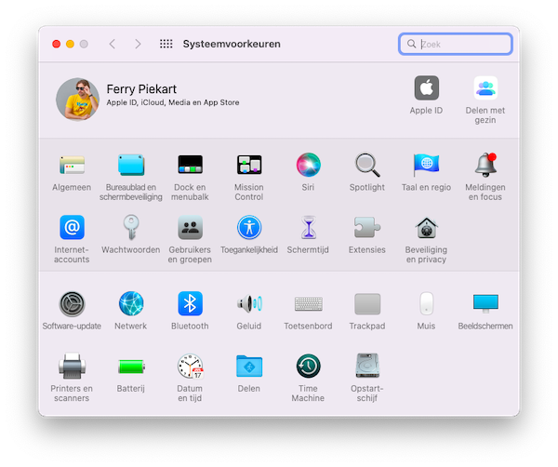Open Beveiliging en privacy settings
Image resolution: width=558 pixels, height=467 pixels.
coord(426,227)
